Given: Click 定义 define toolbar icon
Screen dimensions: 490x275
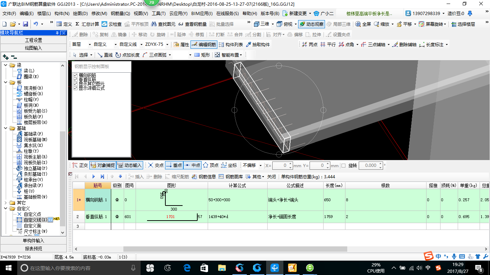Looking at the screenshot, I should (x=64, y=24).
